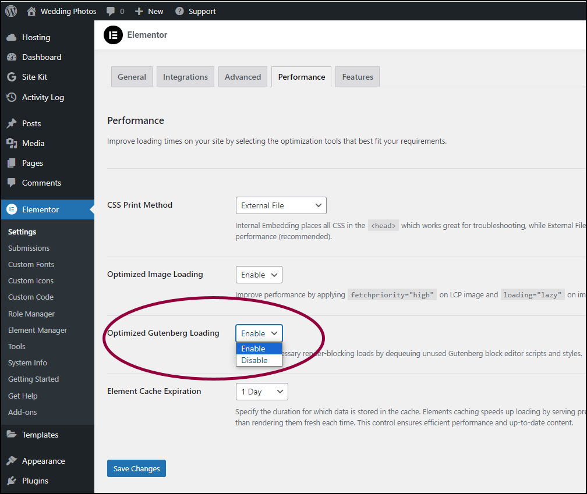This screenshot has height=494, width=587.
Task: Open Custom Fonts submenu link
Action: point(31,264)
